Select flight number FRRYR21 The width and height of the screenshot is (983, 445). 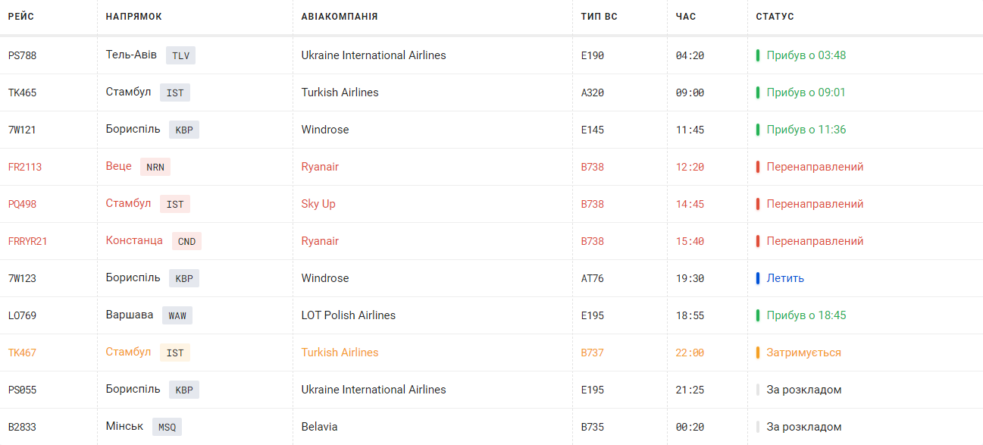28,241
